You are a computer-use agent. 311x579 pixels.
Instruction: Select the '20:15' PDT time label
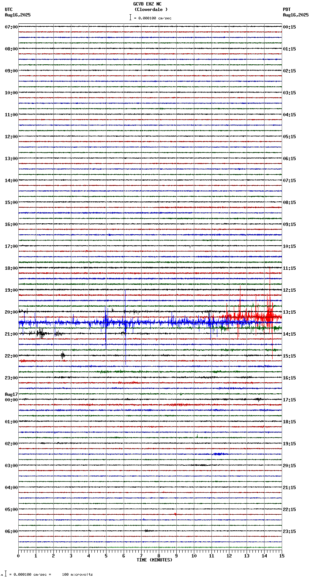click(289, 466)
